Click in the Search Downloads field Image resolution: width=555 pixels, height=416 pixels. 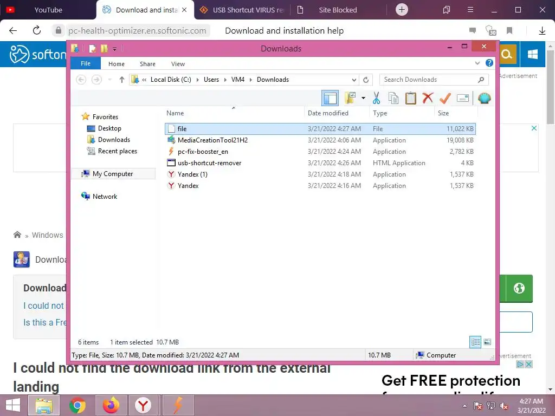(x=434, y=80)
